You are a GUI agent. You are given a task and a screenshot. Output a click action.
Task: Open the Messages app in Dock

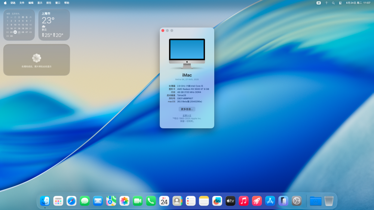85,201
